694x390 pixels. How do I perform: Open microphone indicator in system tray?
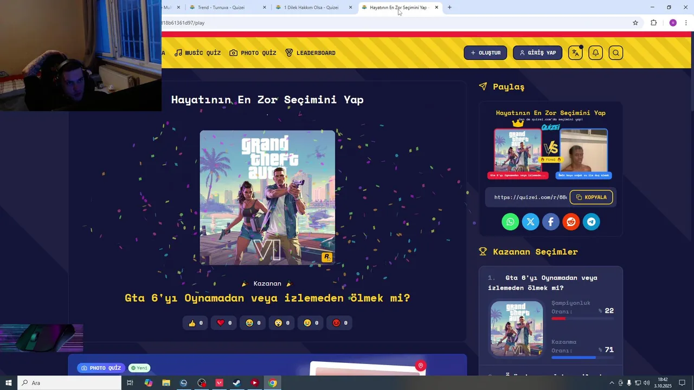pos(629,383)
